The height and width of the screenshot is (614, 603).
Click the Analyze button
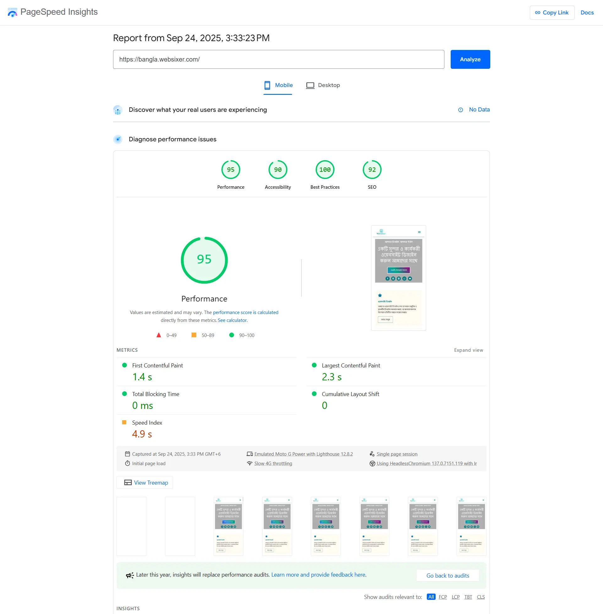coord(470,59)
